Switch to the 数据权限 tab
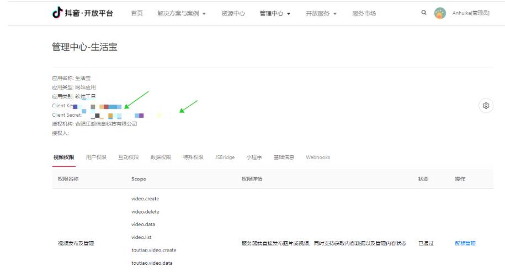 [161, 157]
